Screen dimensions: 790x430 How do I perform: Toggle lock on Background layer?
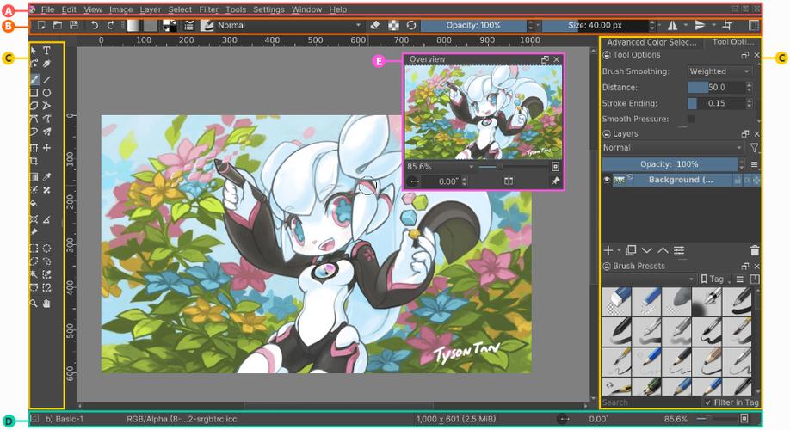pos(738,181)
